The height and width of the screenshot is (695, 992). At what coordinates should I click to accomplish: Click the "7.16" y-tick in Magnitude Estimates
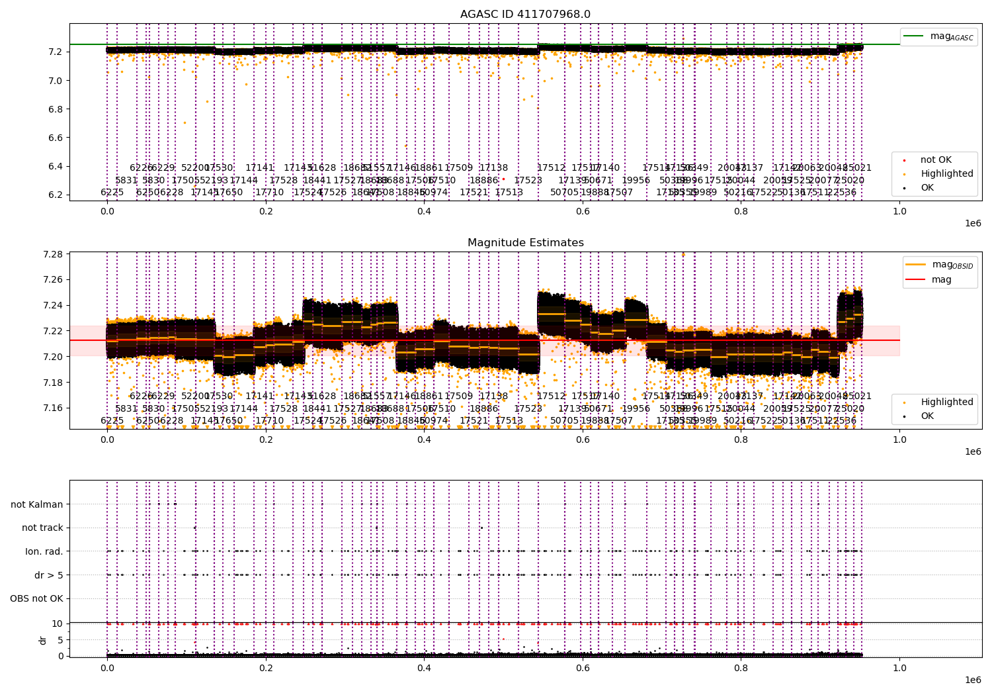[54, 408]
